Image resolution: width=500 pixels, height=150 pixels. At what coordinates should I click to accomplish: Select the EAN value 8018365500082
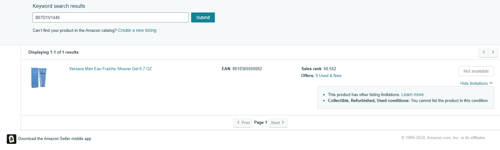coord(247,69)
